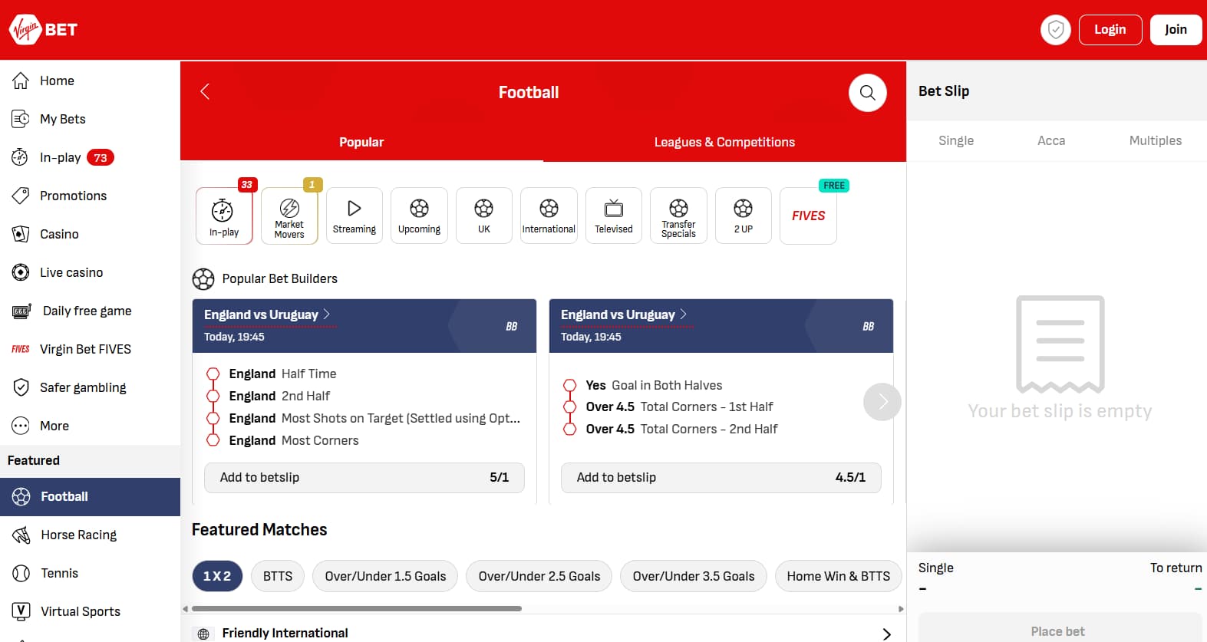
Task: Open Virgin Bet FIVES in the sidebar
Action: tap(90, 349)
